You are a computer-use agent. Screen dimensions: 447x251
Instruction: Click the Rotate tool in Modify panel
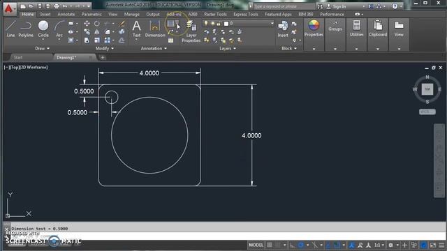click(97, 23)
